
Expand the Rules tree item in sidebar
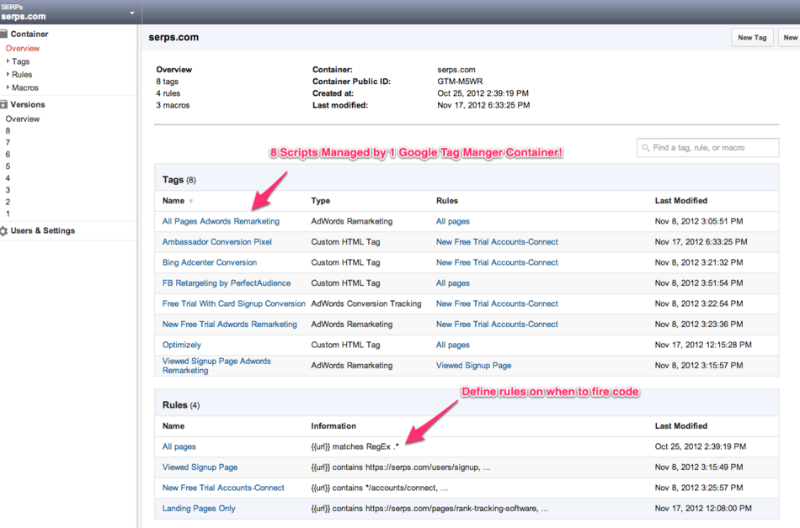pos(8,75)
